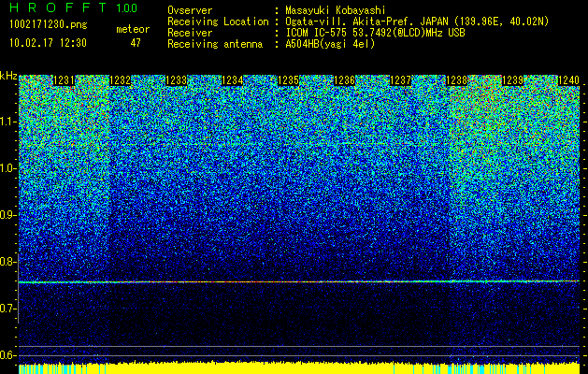The height and width of the screenshot is (374, 588).
Task: Click the 1237 time marker
Action: [400, 80]
